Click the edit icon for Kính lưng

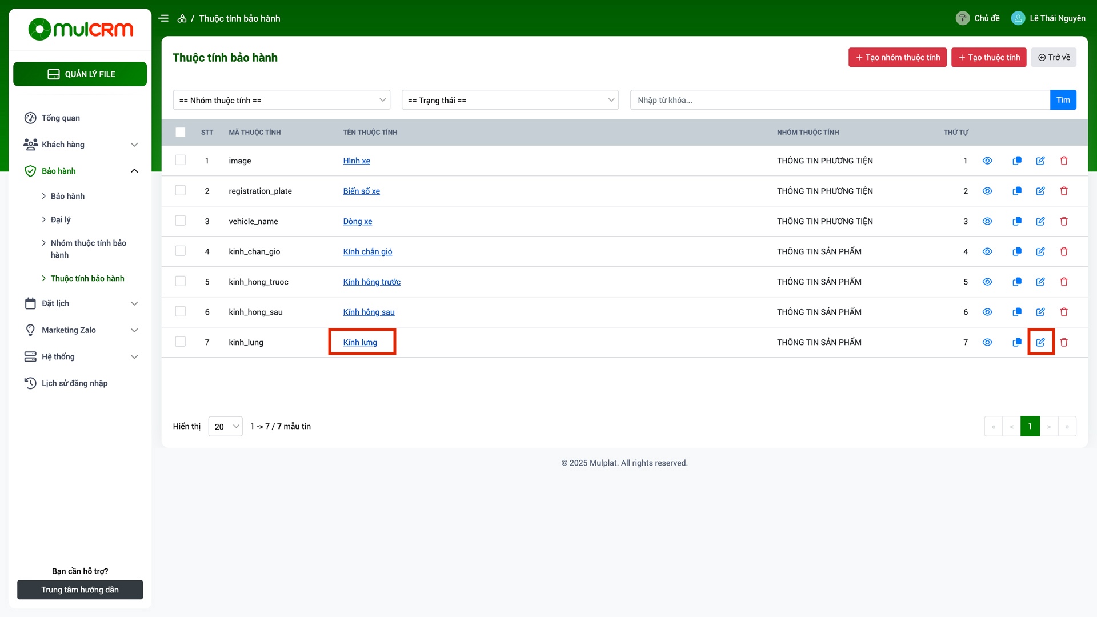1040,342
